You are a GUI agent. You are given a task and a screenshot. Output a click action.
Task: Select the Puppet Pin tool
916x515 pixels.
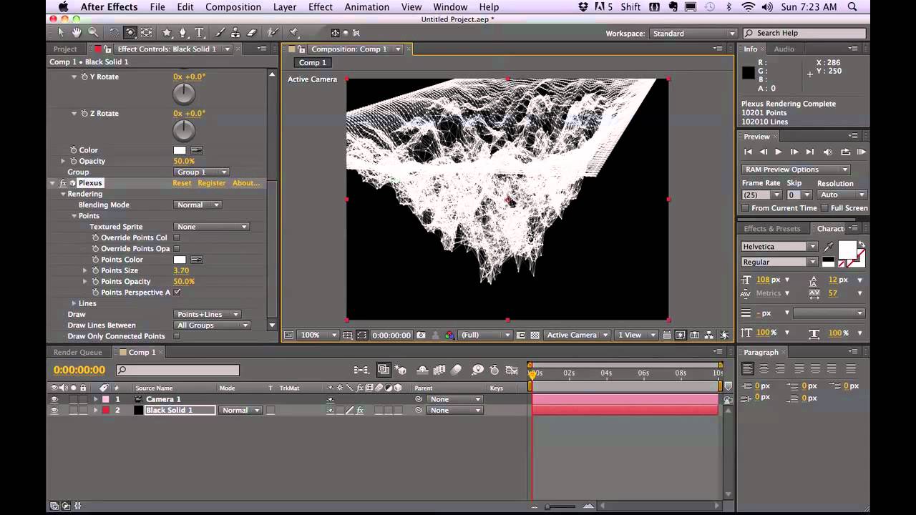(293, 33)
